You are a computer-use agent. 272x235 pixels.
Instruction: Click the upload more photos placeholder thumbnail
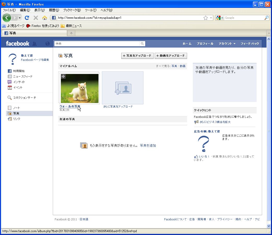[x=123, y=88]
